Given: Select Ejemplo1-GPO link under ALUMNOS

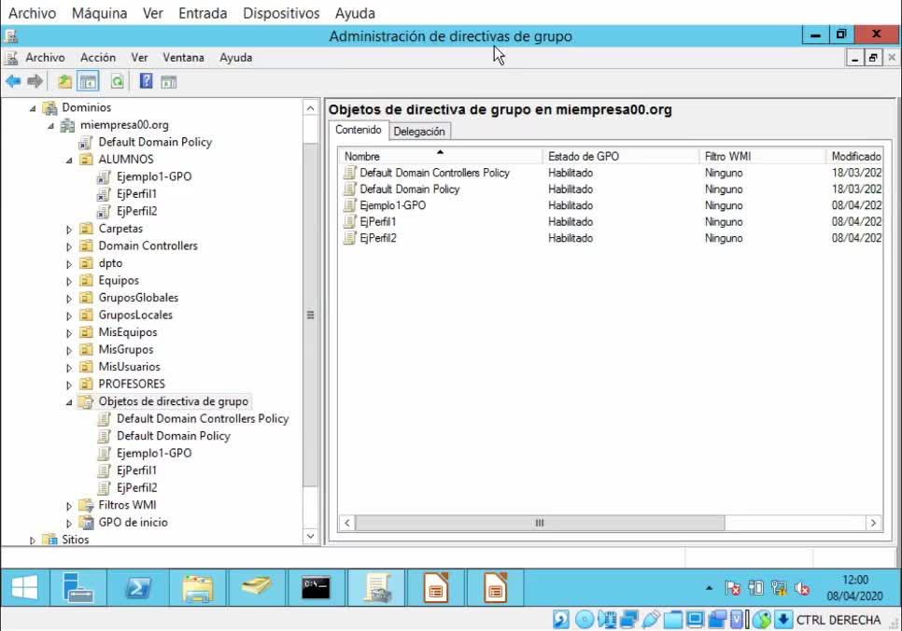Looking at the screenshot, I should pos(153,176).
